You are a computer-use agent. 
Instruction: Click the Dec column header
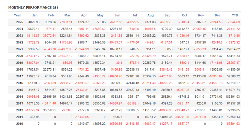click(218, 15)
